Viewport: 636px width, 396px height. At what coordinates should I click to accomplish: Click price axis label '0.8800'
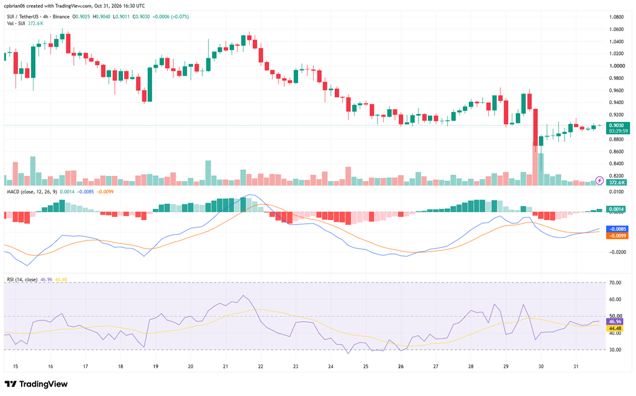(x=616, y=139)
